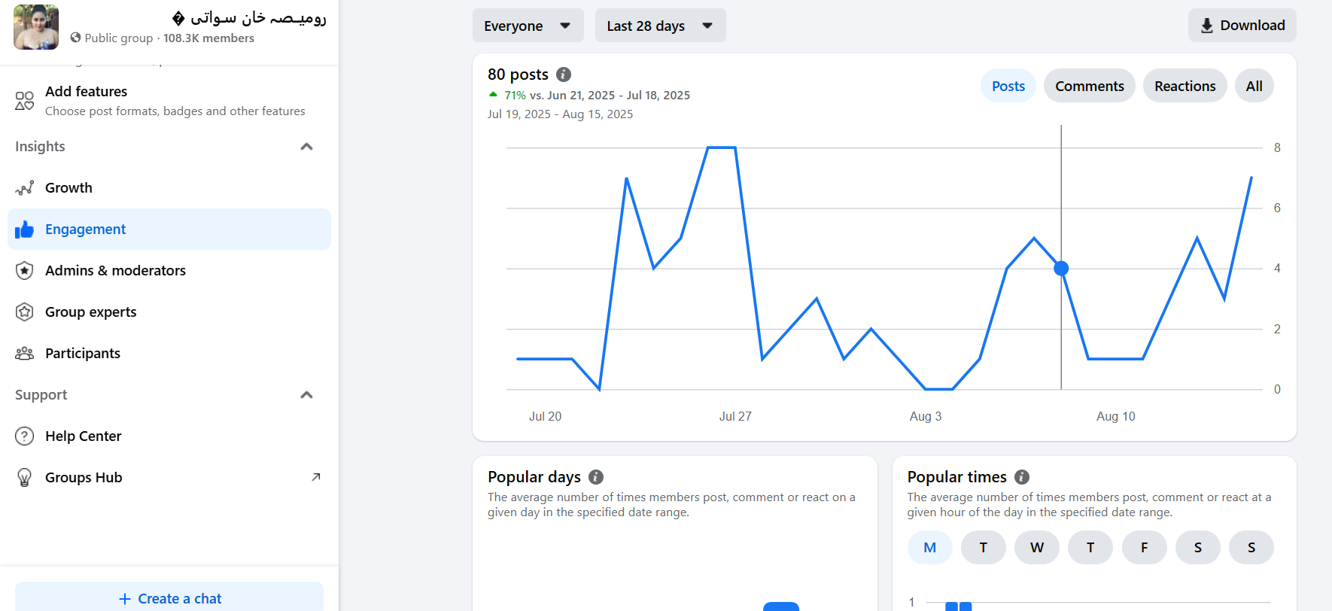The height and width of the screenshot is (611, 1332).
Task: Select Tuesday in Popular times
Action: [x=984, y=548]
